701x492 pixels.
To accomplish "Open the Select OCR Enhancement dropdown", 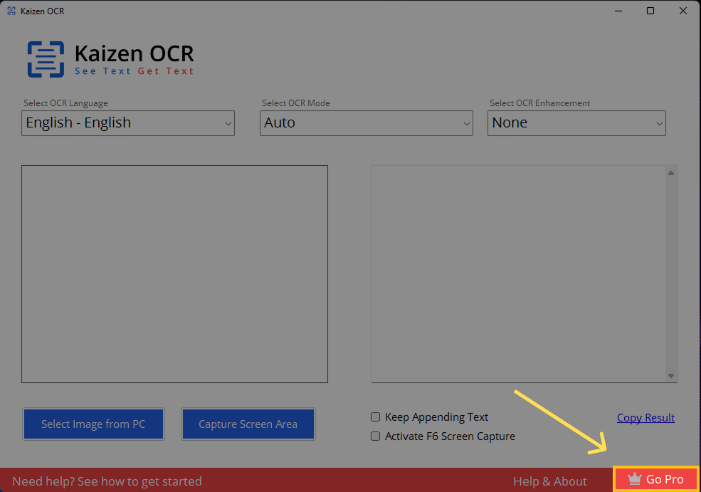I will tap(576, 123).
